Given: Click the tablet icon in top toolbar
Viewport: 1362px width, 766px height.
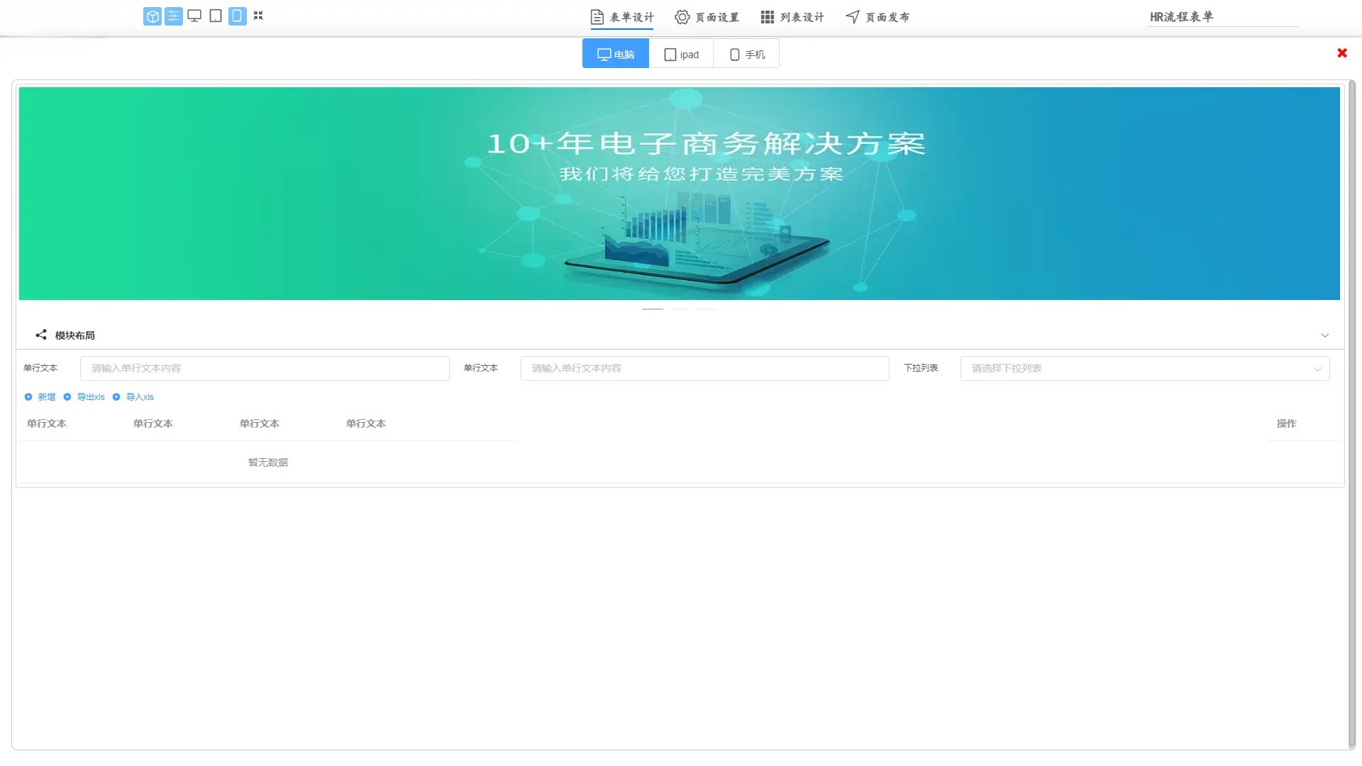Looking at the screenshot, I should [x=216, y=16].
